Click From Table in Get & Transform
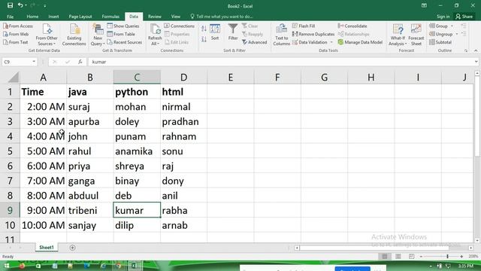Viewport: 481px width, 271px height. tap(121, 34)
